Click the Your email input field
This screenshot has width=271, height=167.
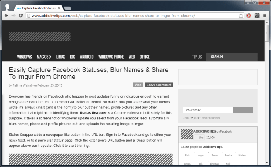pyautogui.click(x=208, y=110)
